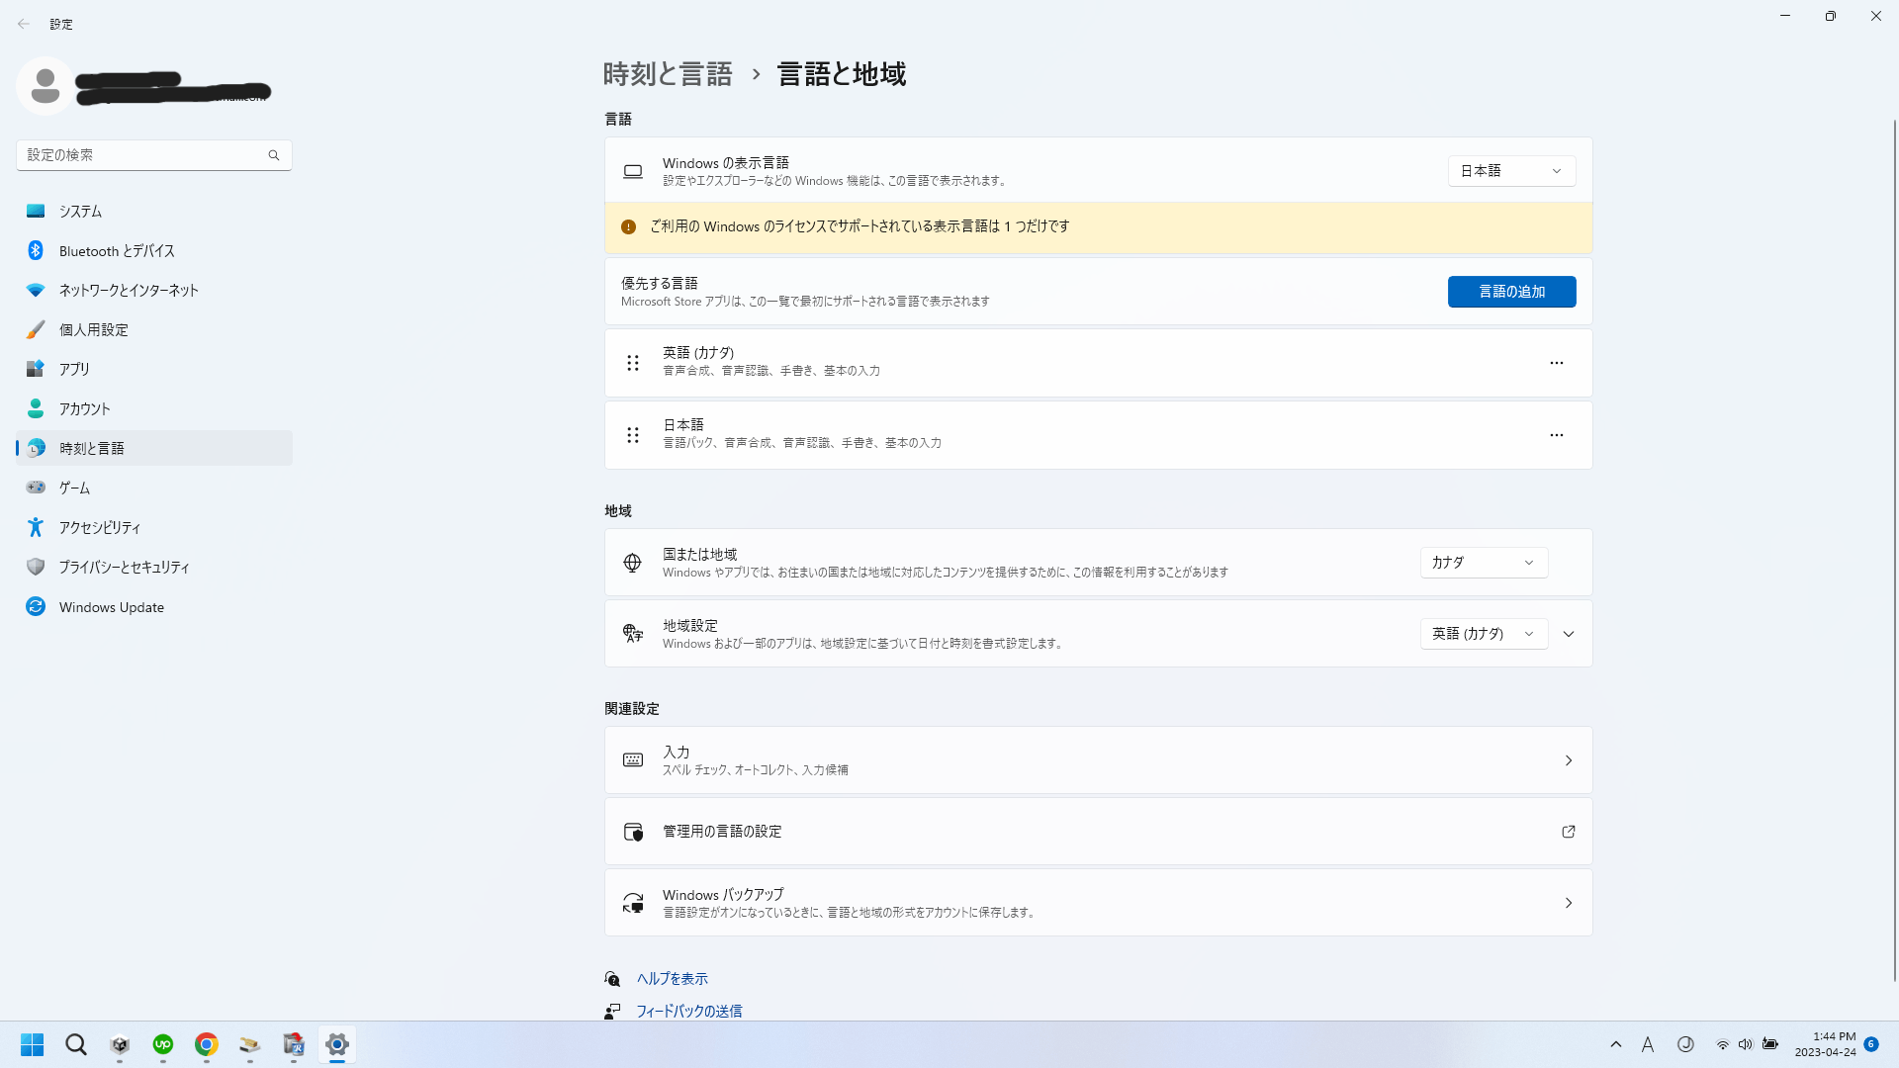Click the ゲーム icon
The width and height of the screenshot is (1899, 1068).
[x=34, y=488]
